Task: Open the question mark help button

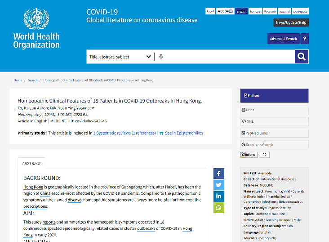Action: point(305,39)
